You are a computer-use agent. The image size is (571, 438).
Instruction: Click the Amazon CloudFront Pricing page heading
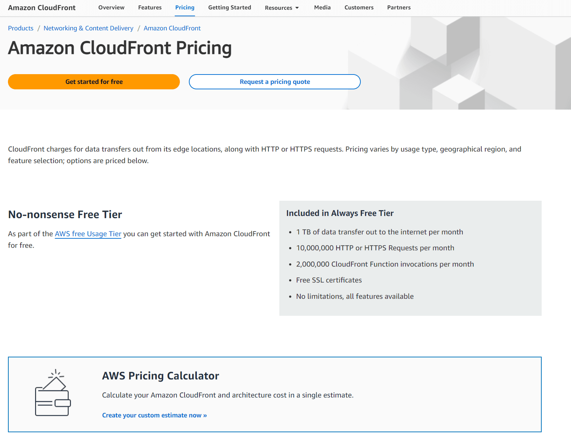pyautogui.click(x=120, y=48)
